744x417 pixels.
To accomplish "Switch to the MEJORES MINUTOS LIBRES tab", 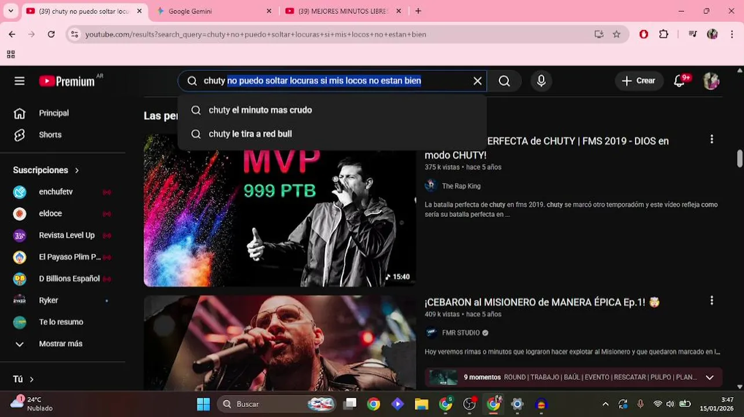I will point(342,11).
